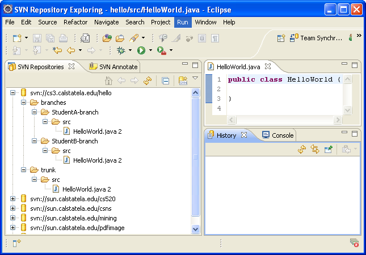
Task: Click the repository tree vertical scrollbar
Action: click(196, 157)
